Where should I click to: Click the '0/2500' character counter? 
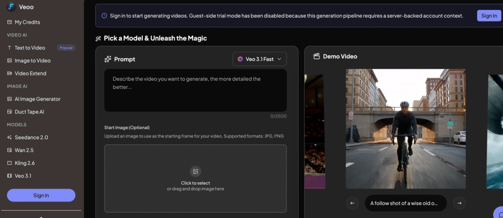pos(279,116)
